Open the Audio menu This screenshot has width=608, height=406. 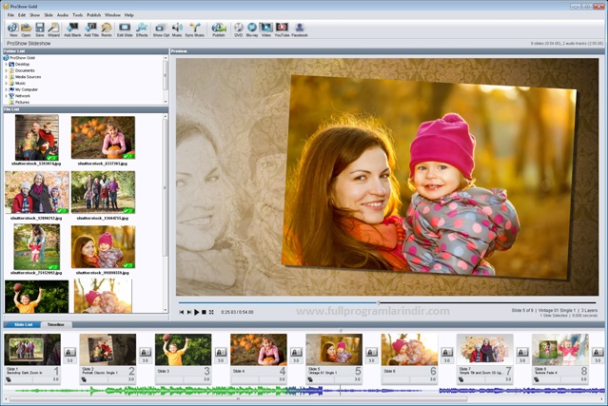[62, 15]
